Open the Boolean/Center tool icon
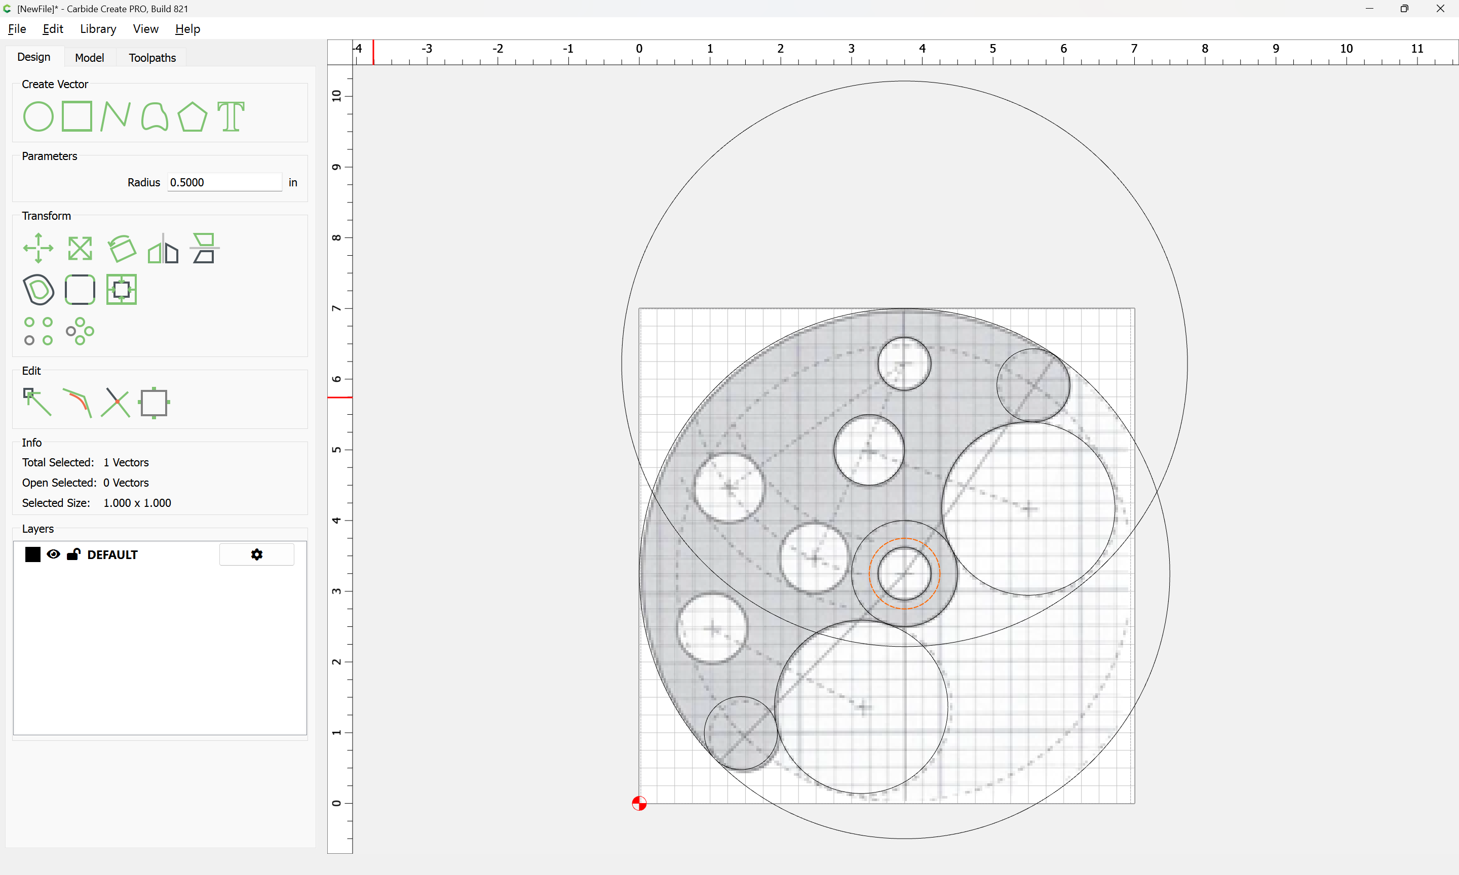This screenshot has width=1459, height=875. (x=122, y=290)
